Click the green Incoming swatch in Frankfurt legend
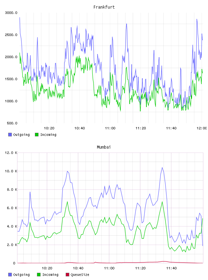 (37, 135)
